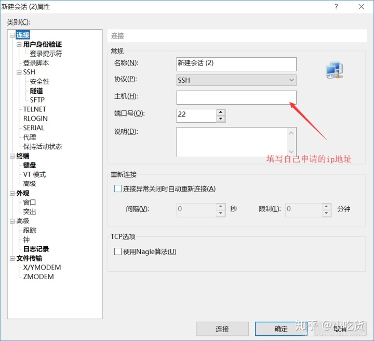Viewport: 374px width, 341px height.
Task: Select 外观 tree item
Action: click(23, 193)
